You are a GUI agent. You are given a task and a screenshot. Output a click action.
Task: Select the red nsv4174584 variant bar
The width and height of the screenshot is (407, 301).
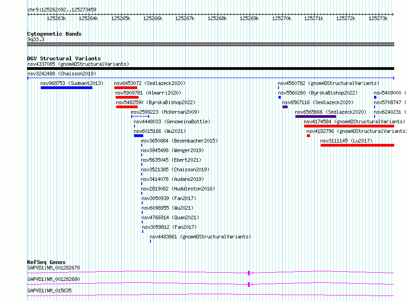coord(349,126)
